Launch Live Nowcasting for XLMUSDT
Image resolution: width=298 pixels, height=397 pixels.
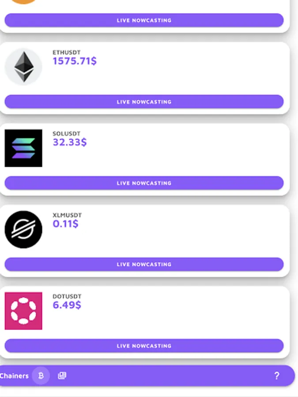tap(144, 265)
